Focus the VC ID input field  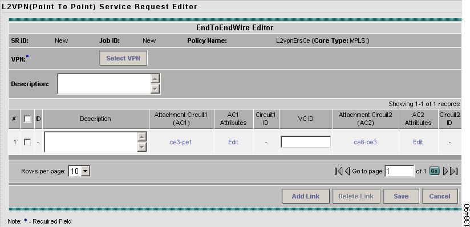click(x=306, y=142)
